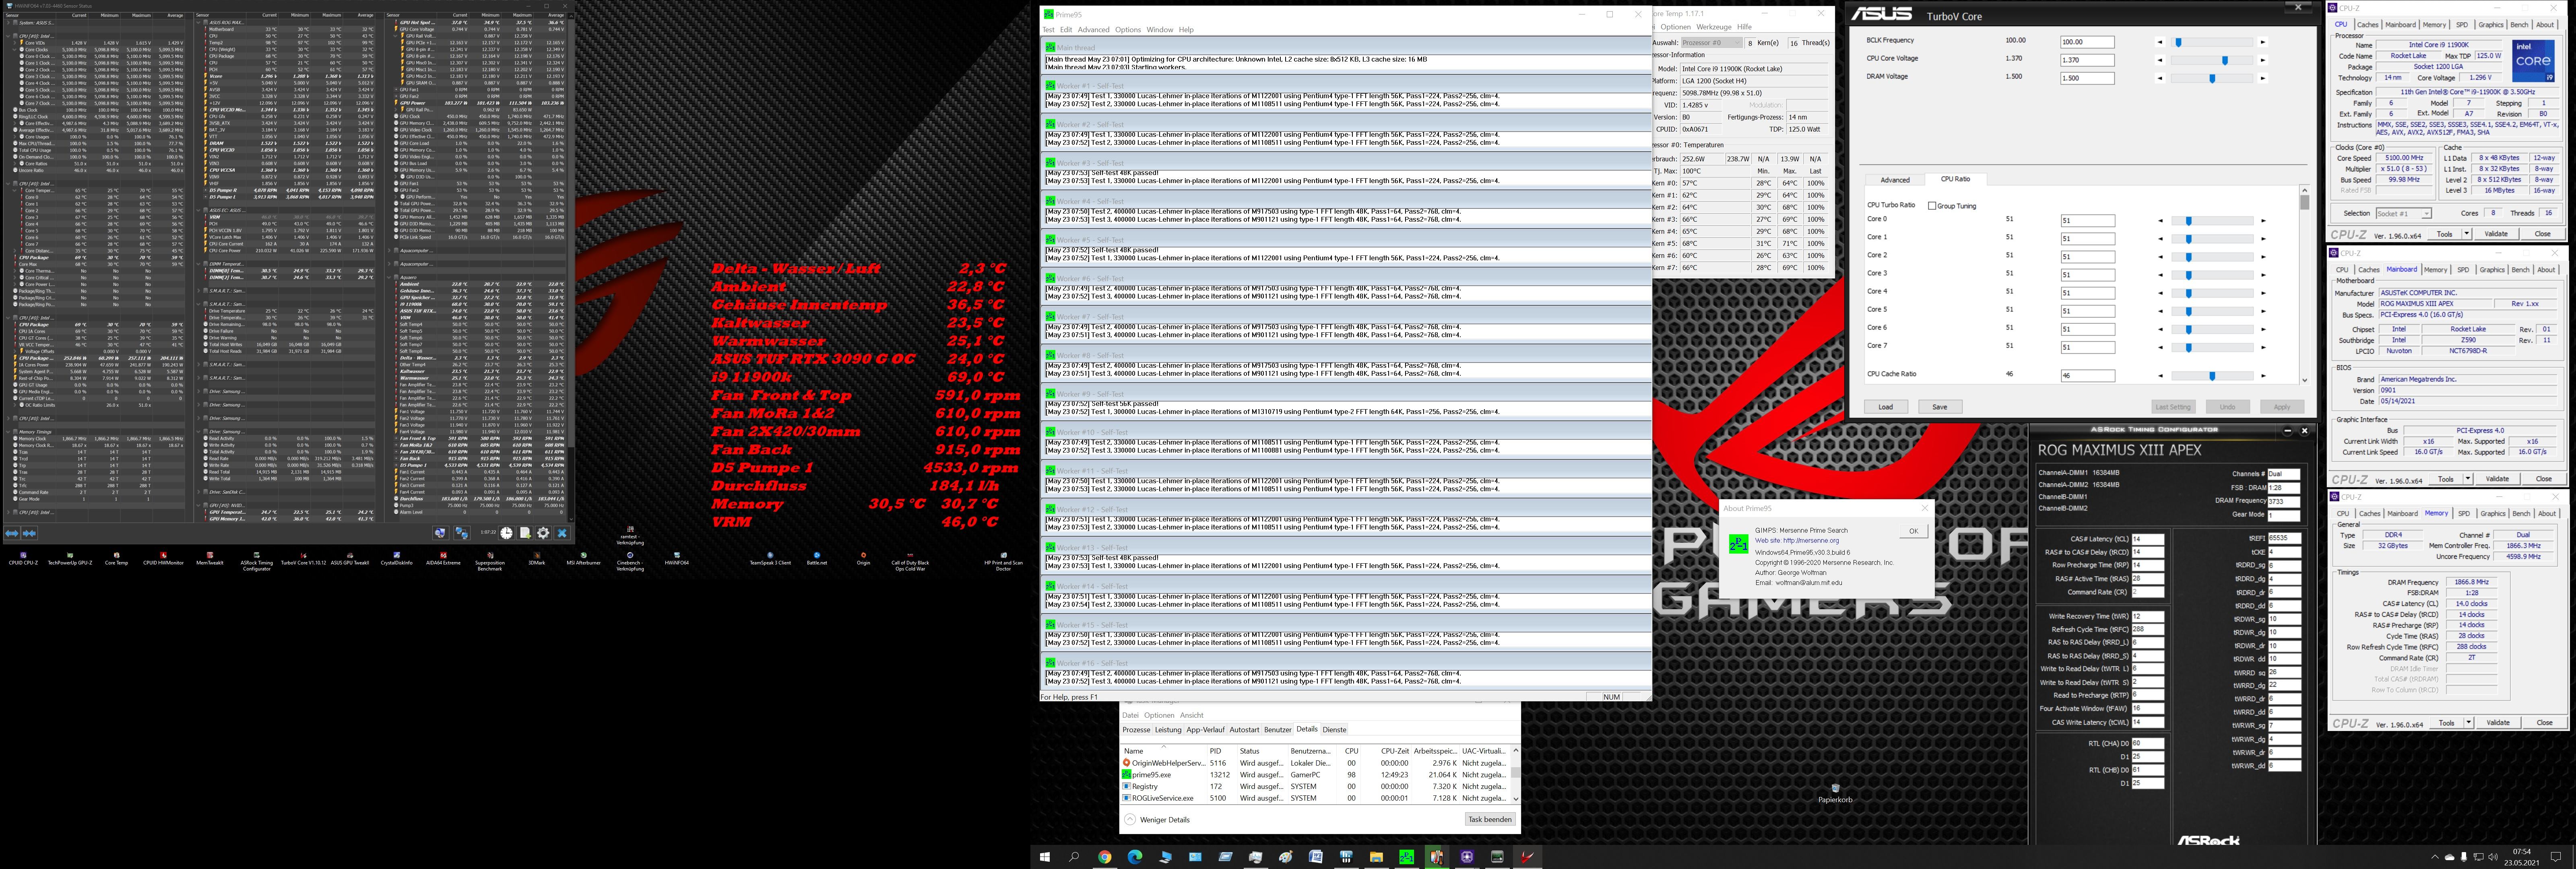The width and height of the screenshot is (2576, 869).
Task: Open Google Chrome from the taskbar
Action: coord(1104,857)
